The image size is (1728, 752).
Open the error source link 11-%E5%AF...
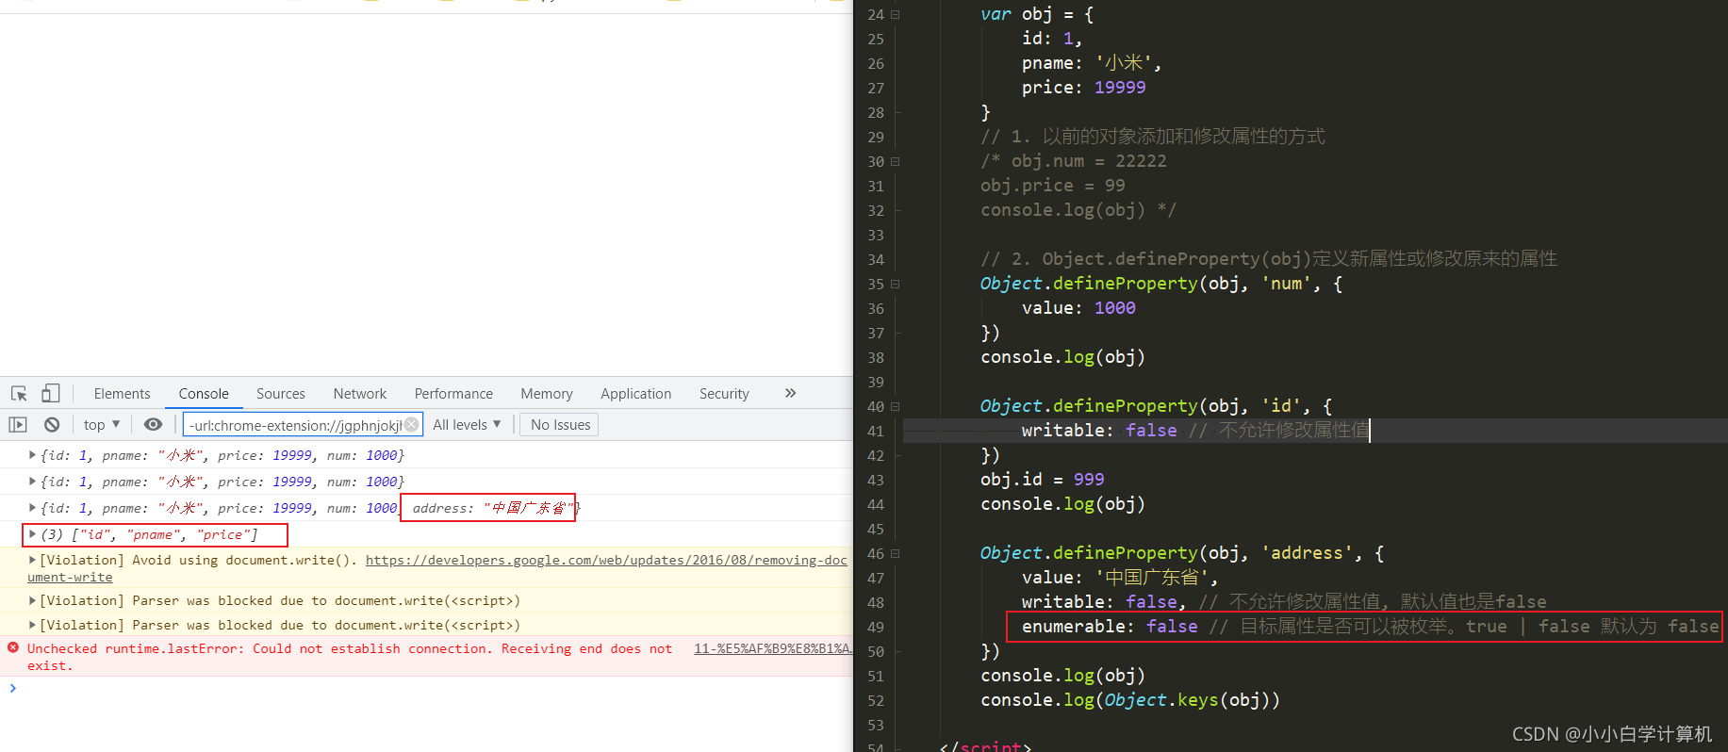[x=773, y=648]
